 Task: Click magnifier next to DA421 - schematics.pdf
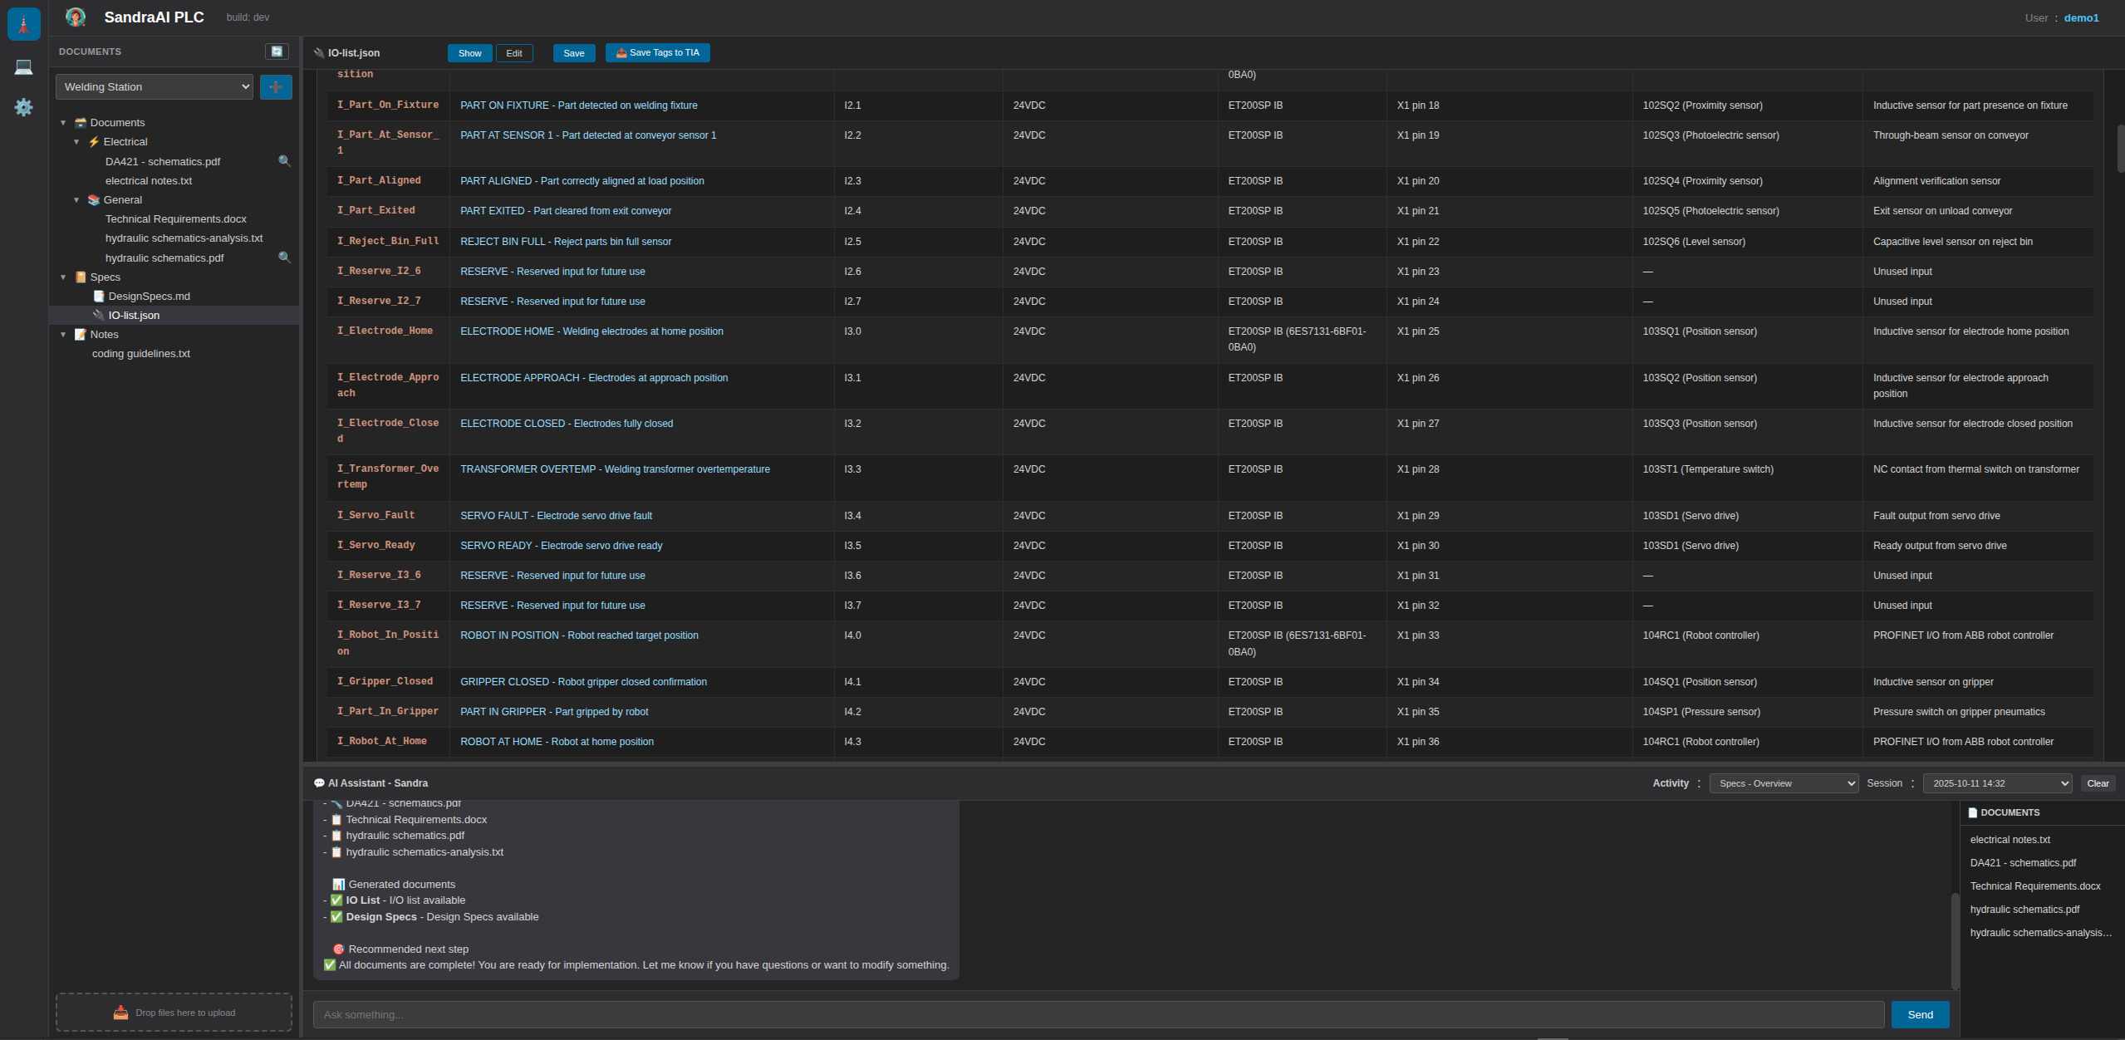[x=284, y=161]
